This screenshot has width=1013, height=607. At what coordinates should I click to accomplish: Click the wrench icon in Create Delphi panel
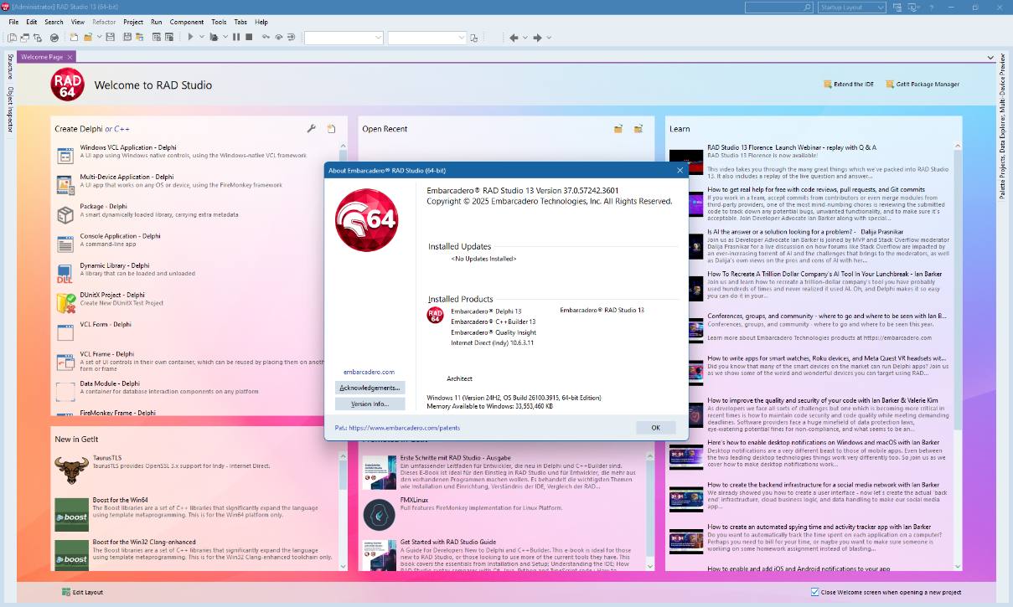311,129
